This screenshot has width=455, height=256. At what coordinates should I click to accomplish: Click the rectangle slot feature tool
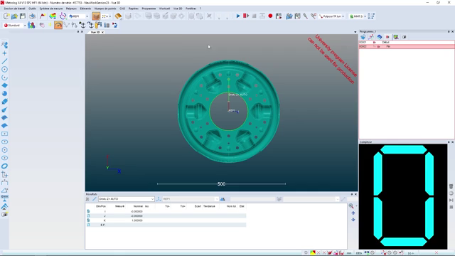coord(4,134)
